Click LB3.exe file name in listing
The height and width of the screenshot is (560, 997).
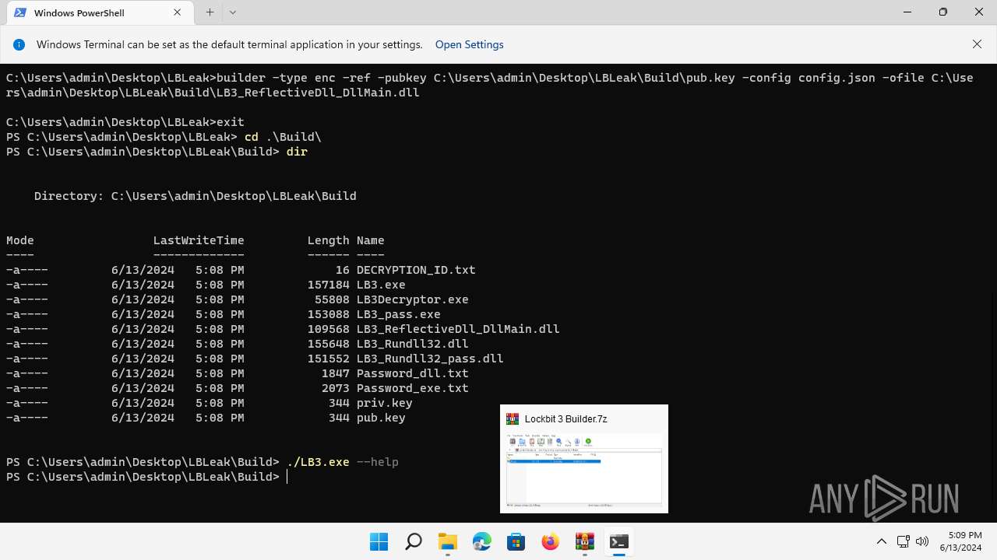[381, 285]
